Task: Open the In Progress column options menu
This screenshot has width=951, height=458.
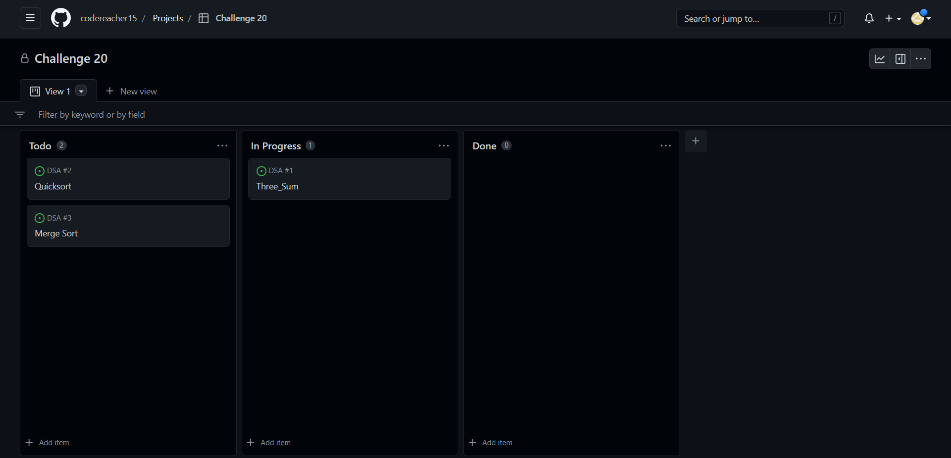Action: coord(443,146)
